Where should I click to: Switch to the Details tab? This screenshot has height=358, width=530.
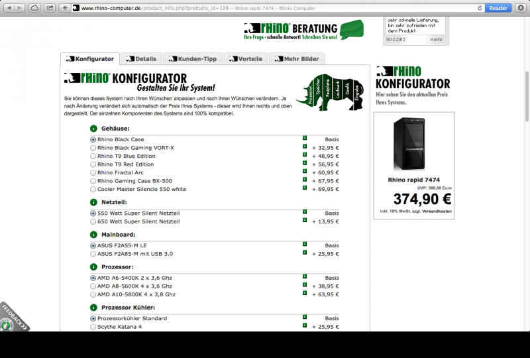[141, 59]
